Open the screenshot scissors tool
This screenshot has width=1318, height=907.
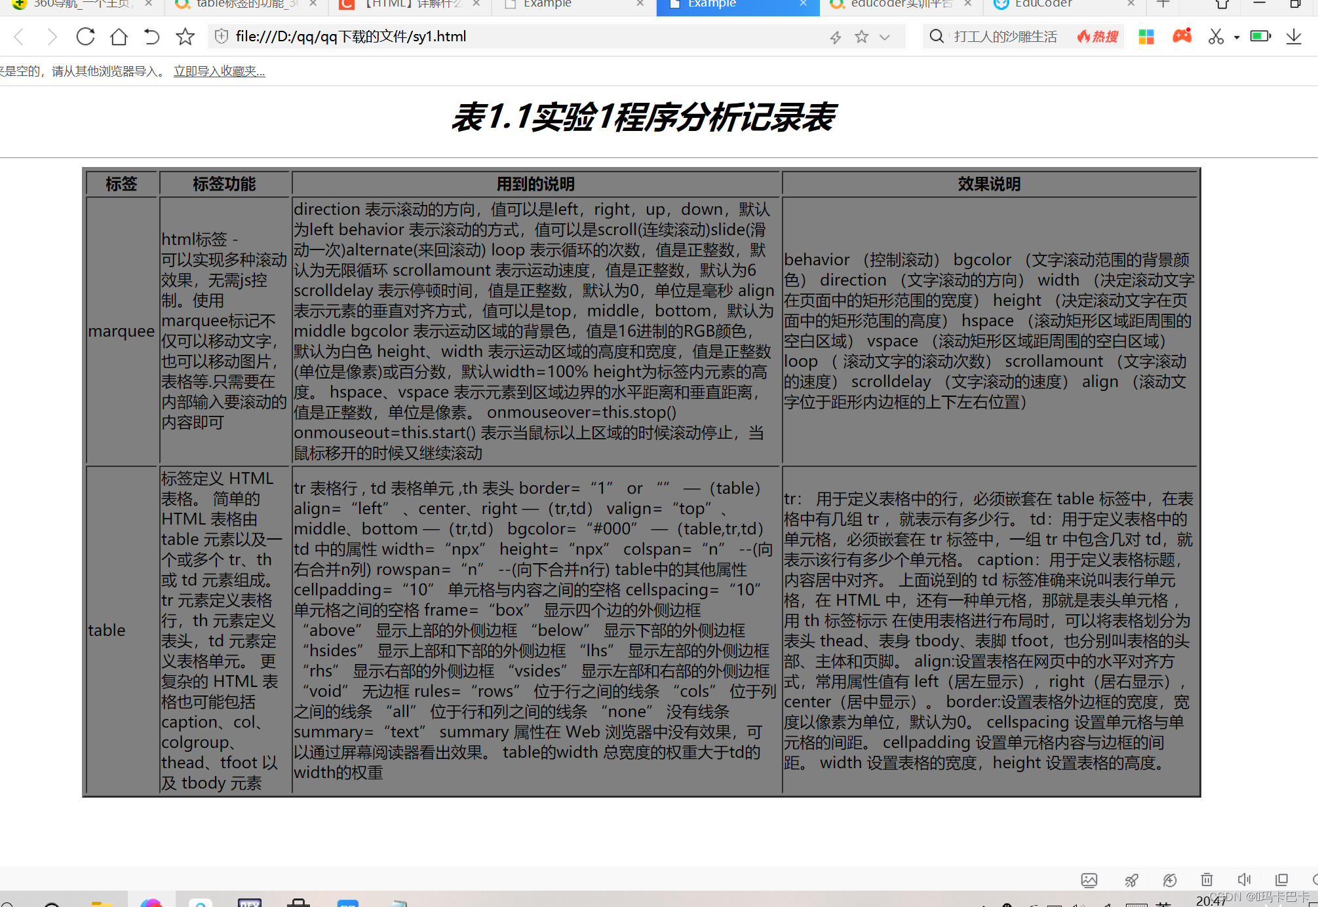point(1216,36)
